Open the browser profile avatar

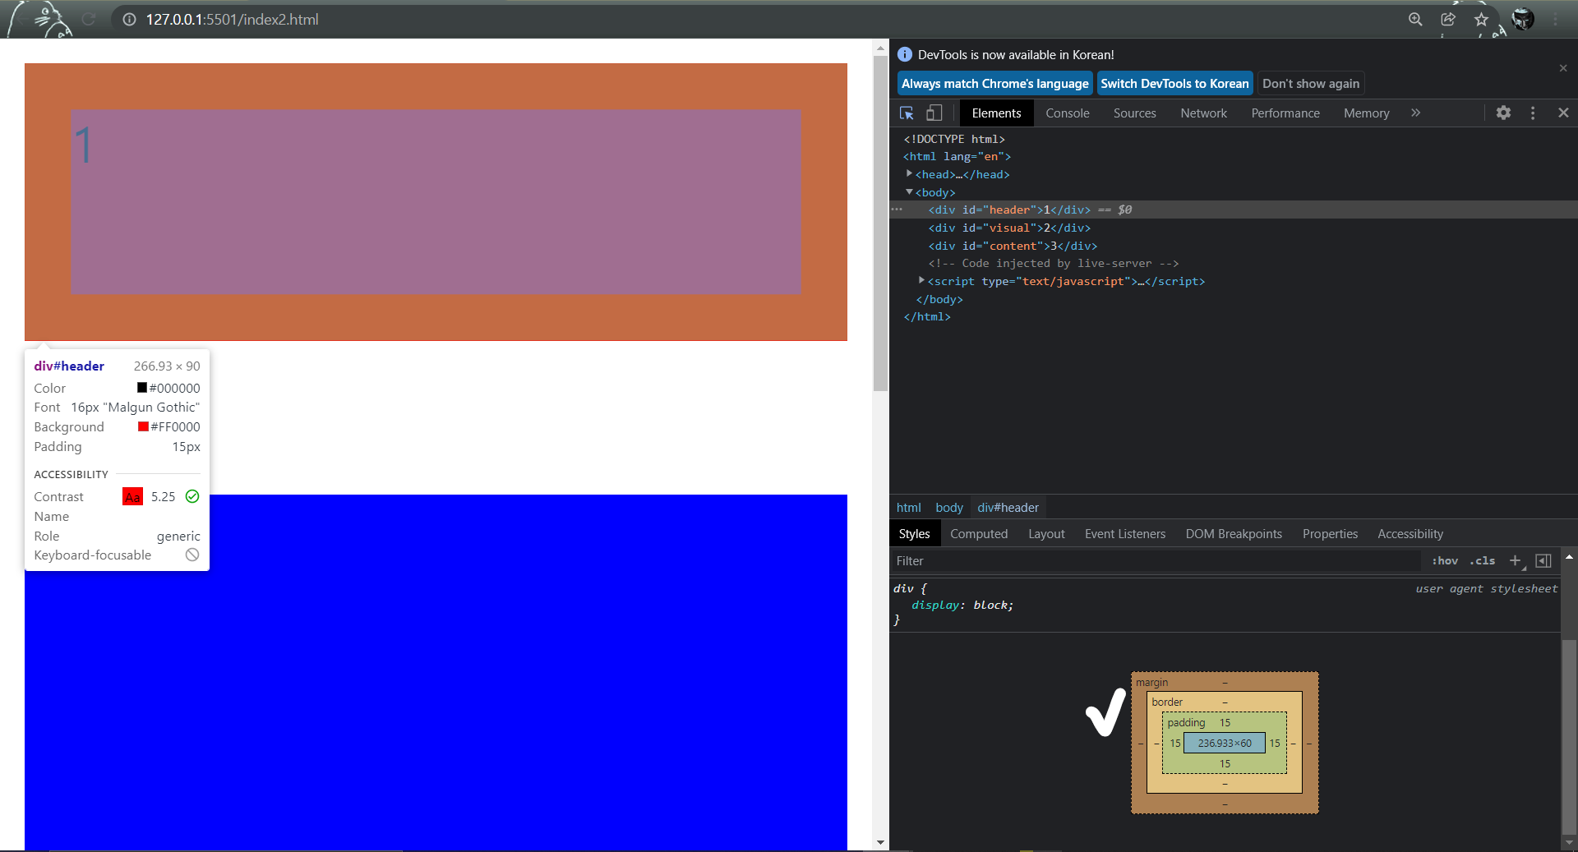click(x=1523, y=19)
